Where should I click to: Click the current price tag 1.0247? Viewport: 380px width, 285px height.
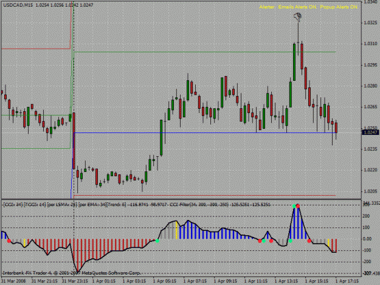pos(370,132)
